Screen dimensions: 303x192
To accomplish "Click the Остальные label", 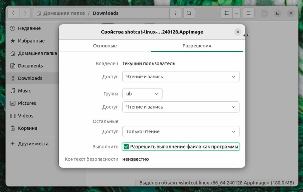I will click(106, 121).
